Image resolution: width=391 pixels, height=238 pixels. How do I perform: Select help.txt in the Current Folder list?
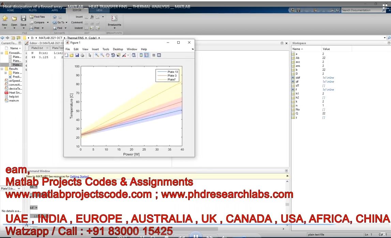(x=14, y=97)
